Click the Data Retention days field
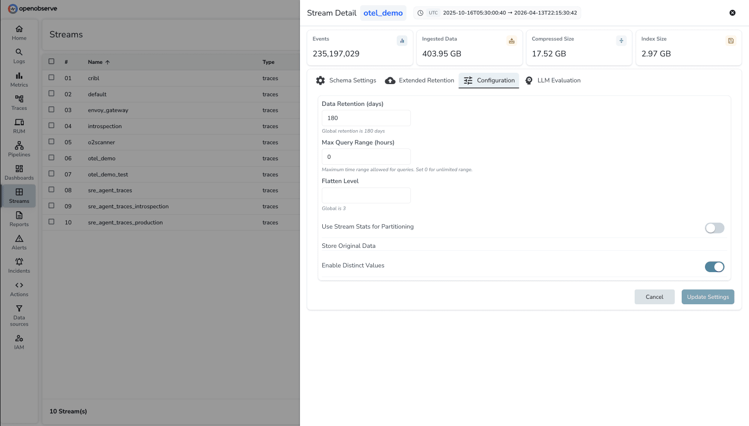 pos(366,118)
